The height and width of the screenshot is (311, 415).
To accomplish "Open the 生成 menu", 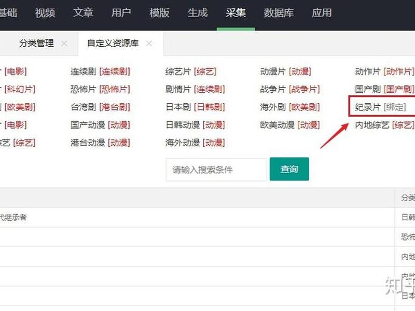I will pos(198,12).
